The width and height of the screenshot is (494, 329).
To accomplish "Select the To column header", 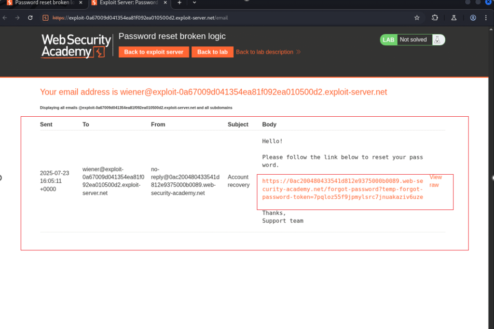I will coord(86,124).
